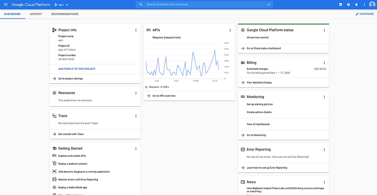Click the USD $0.00 estimated charges value
This screenshot has width=377, height=195.
(x=320, y=69)
